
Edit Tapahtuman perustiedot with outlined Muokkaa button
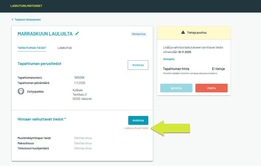(x=138, y=65)
